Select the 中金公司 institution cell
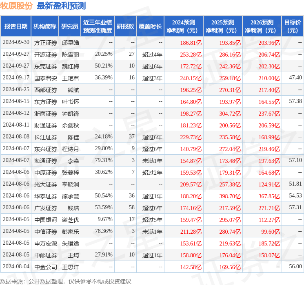Viewport: 304px width, 285px height. click(46, 267)
